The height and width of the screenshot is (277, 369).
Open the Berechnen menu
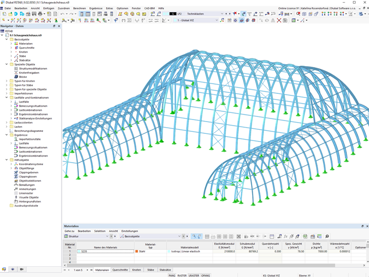79,8
